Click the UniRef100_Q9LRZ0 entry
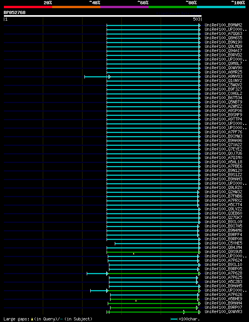 223,188
